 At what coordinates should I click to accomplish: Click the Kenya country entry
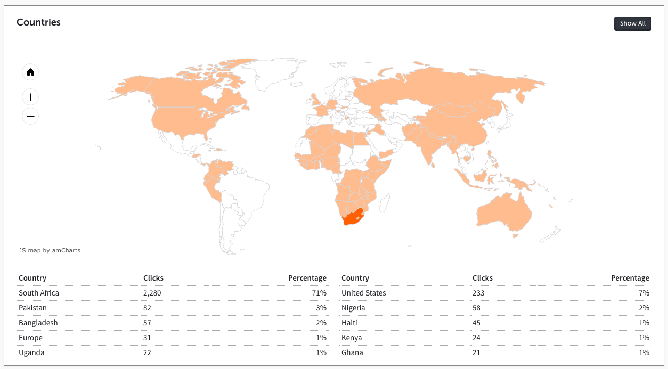coord(352,338)
